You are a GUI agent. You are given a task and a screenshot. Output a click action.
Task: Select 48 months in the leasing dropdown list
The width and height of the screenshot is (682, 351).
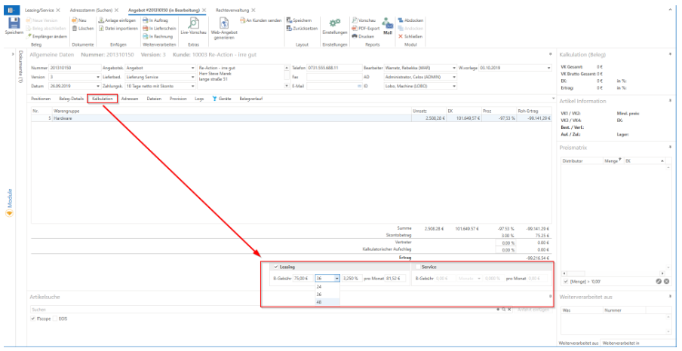(x=319, y=302)
